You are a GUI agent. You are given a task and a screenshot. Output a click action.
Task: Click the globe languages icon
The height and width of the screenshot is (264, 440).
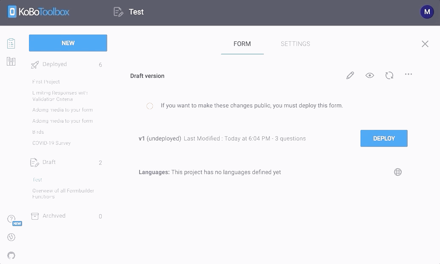(x=398, y=172)
